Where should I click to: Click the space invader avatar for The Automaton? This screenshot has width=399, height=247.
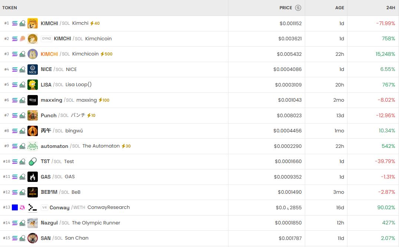[33, 146]
